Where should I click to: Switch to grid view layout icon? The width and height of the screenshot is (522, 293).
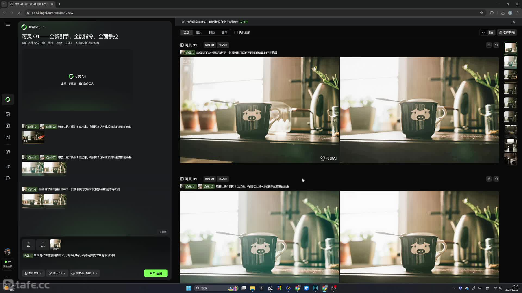pyautogui.click(x=483, y=32)
